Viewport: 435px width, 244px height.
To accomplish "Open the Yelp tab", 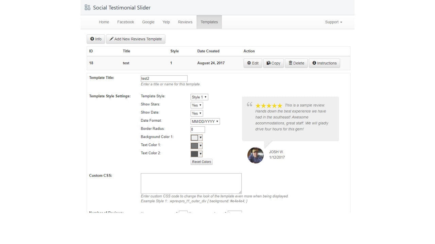I will point(166,22).
